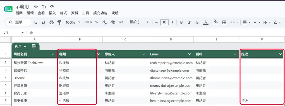The image size is (285, 106).
Task: Open the 編輯 menu
Action: (x=30, y=13)
